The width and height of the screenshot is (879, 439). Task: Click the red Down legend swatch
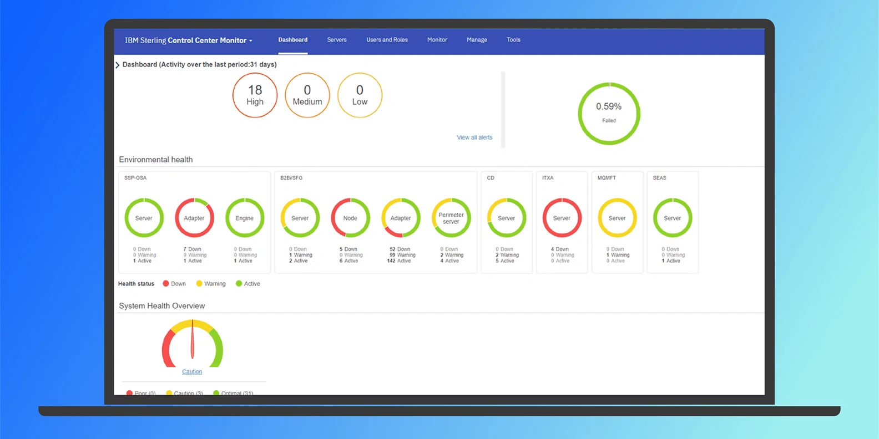166,284
